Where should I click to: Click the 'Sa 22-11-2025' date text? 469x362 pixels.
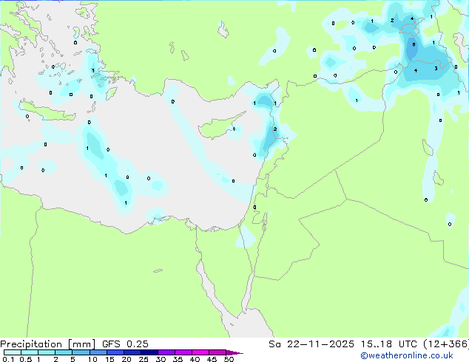(x=311, y=344)
